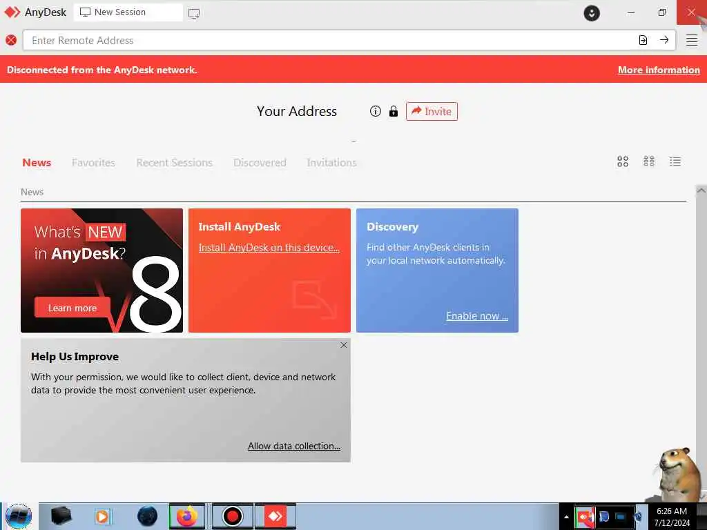Viewport: 707px width, 530px height.
Task: Switch to the Favorites tab
Action: [x=93, y=163]
